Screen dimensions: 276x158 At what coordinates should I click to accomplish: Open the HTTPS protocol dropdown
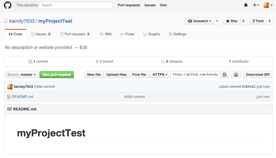(160, 75)
